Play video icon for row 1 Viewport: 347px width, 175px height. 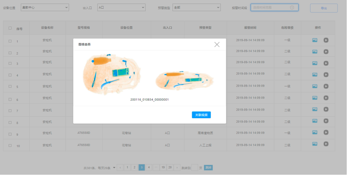[x=326, y=40]
